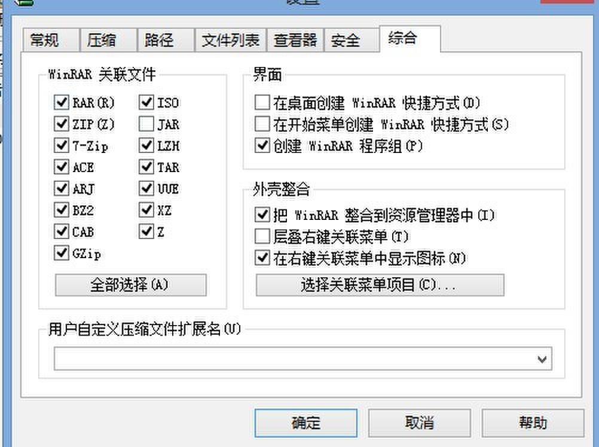Click the 全部选择 button
Screen dimensions: 599x447
[130, 285]
